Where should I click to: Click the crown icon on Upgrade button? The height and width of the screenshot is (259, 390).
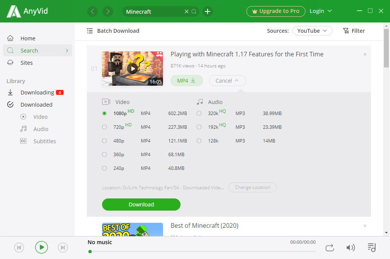[x=255, y=11]
